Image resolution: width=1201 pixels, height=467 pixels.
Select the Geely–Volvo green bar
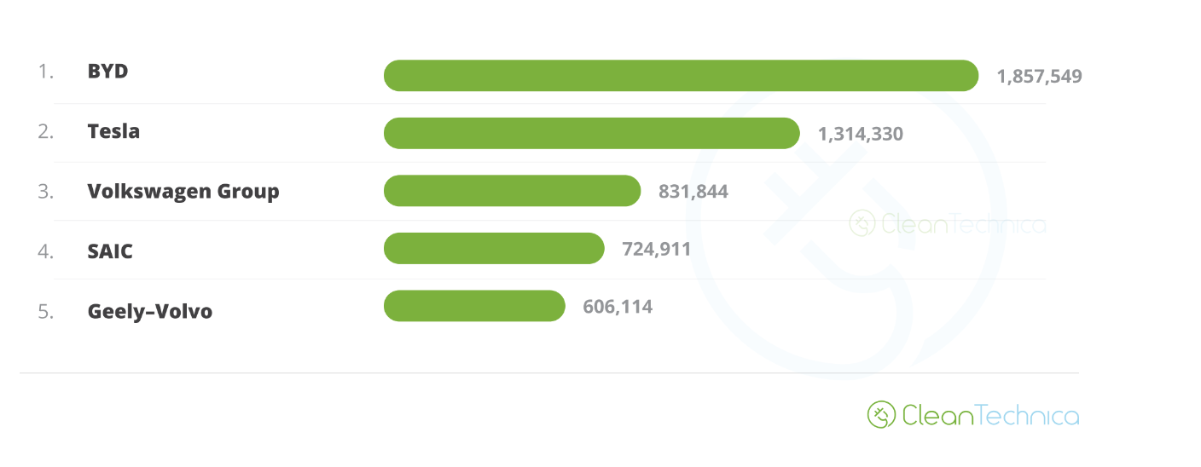[x=474, y=306]
